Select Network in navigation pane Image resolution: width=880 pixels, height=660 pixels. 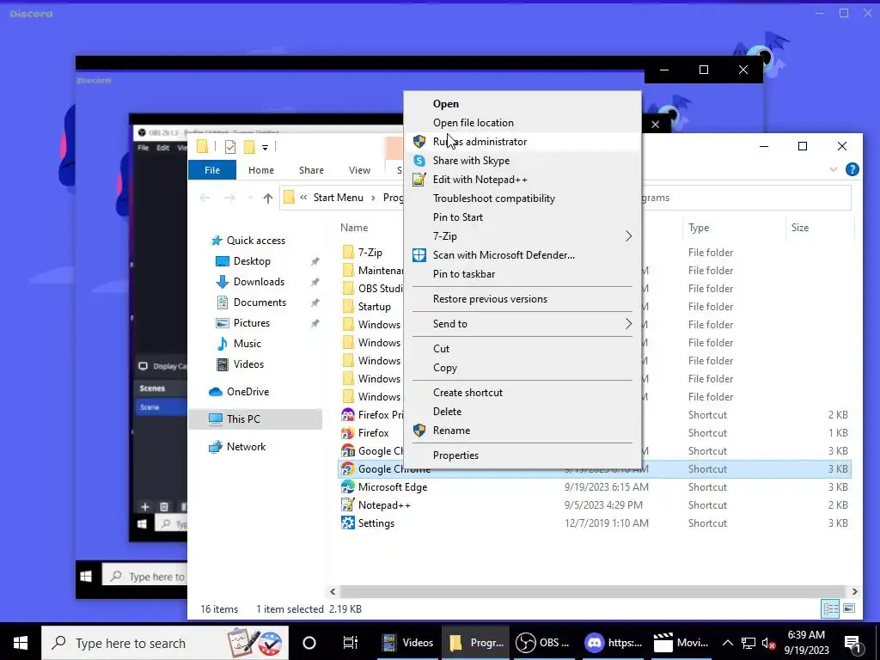(x=246, y=447)
